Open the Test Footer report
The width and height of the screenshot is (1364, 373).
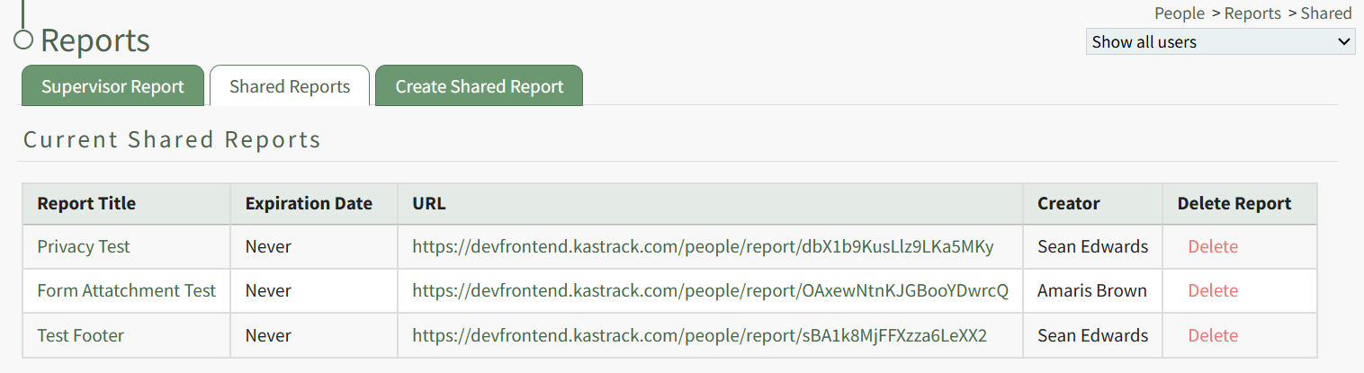81,335
